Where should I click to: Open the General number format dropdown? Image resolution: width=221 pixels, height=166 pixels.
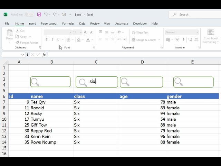click(x=197, y=33)
